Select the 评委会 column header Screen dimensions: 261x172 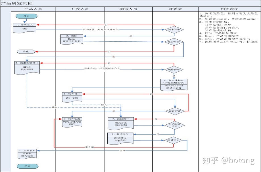point(175,9)
